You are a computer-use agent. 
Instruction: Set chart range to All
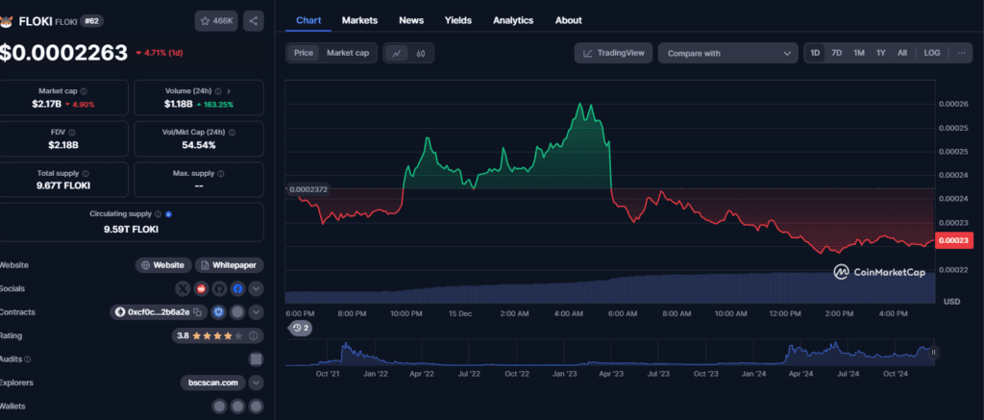[902, 53]
